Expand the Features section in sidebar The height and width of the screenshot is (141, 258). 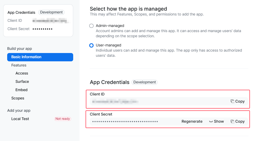(x=19, y=65)
